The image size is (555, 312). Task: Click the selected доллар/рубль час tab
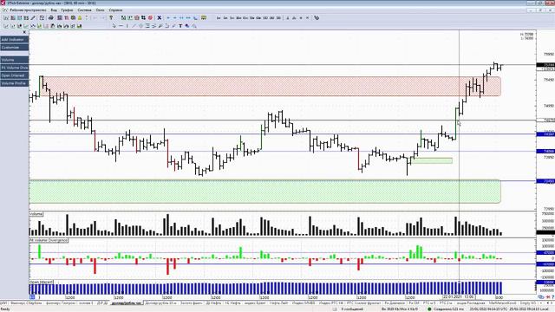127,303
